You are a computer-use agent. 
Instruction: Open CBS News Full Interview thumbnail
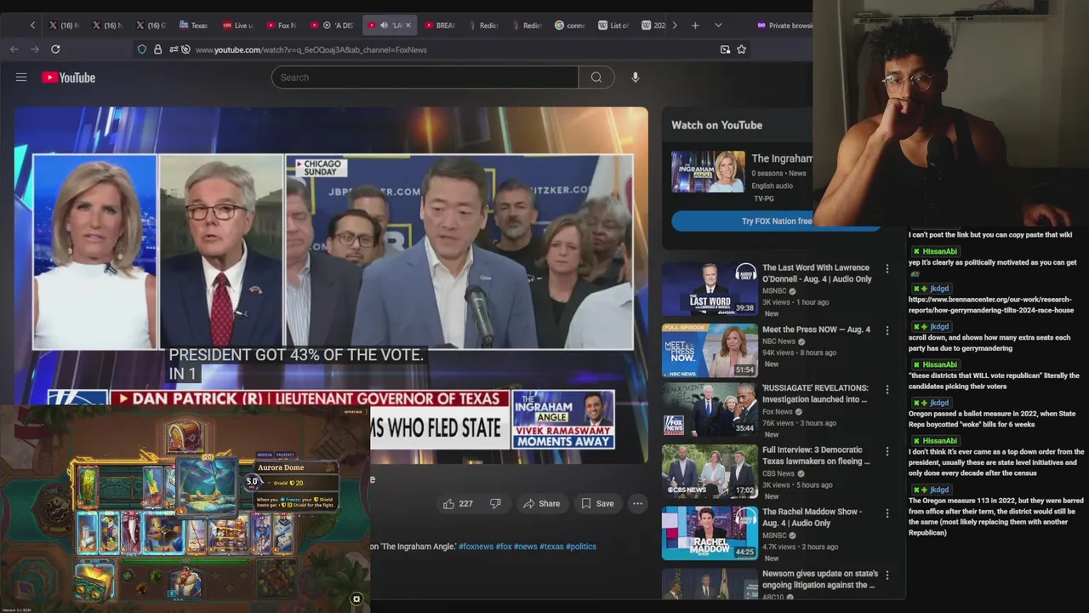pyautogui.click(x=710, y=471)
